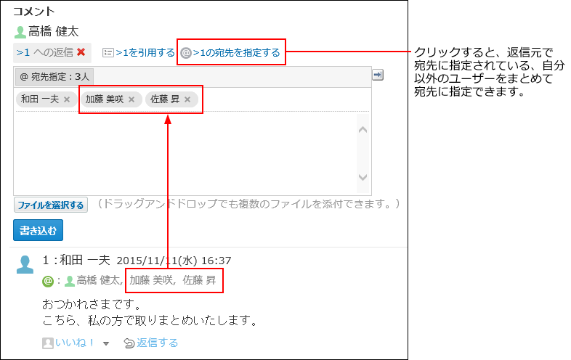Click the arrow icon right of recipient bar
This screenshot has width=571, height=360.
pyautogui.click(x=378, y=75)
